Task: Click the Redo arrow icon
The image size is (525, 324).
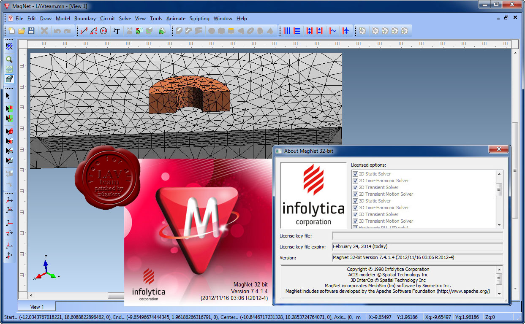Action: click(x=67, y=31)
